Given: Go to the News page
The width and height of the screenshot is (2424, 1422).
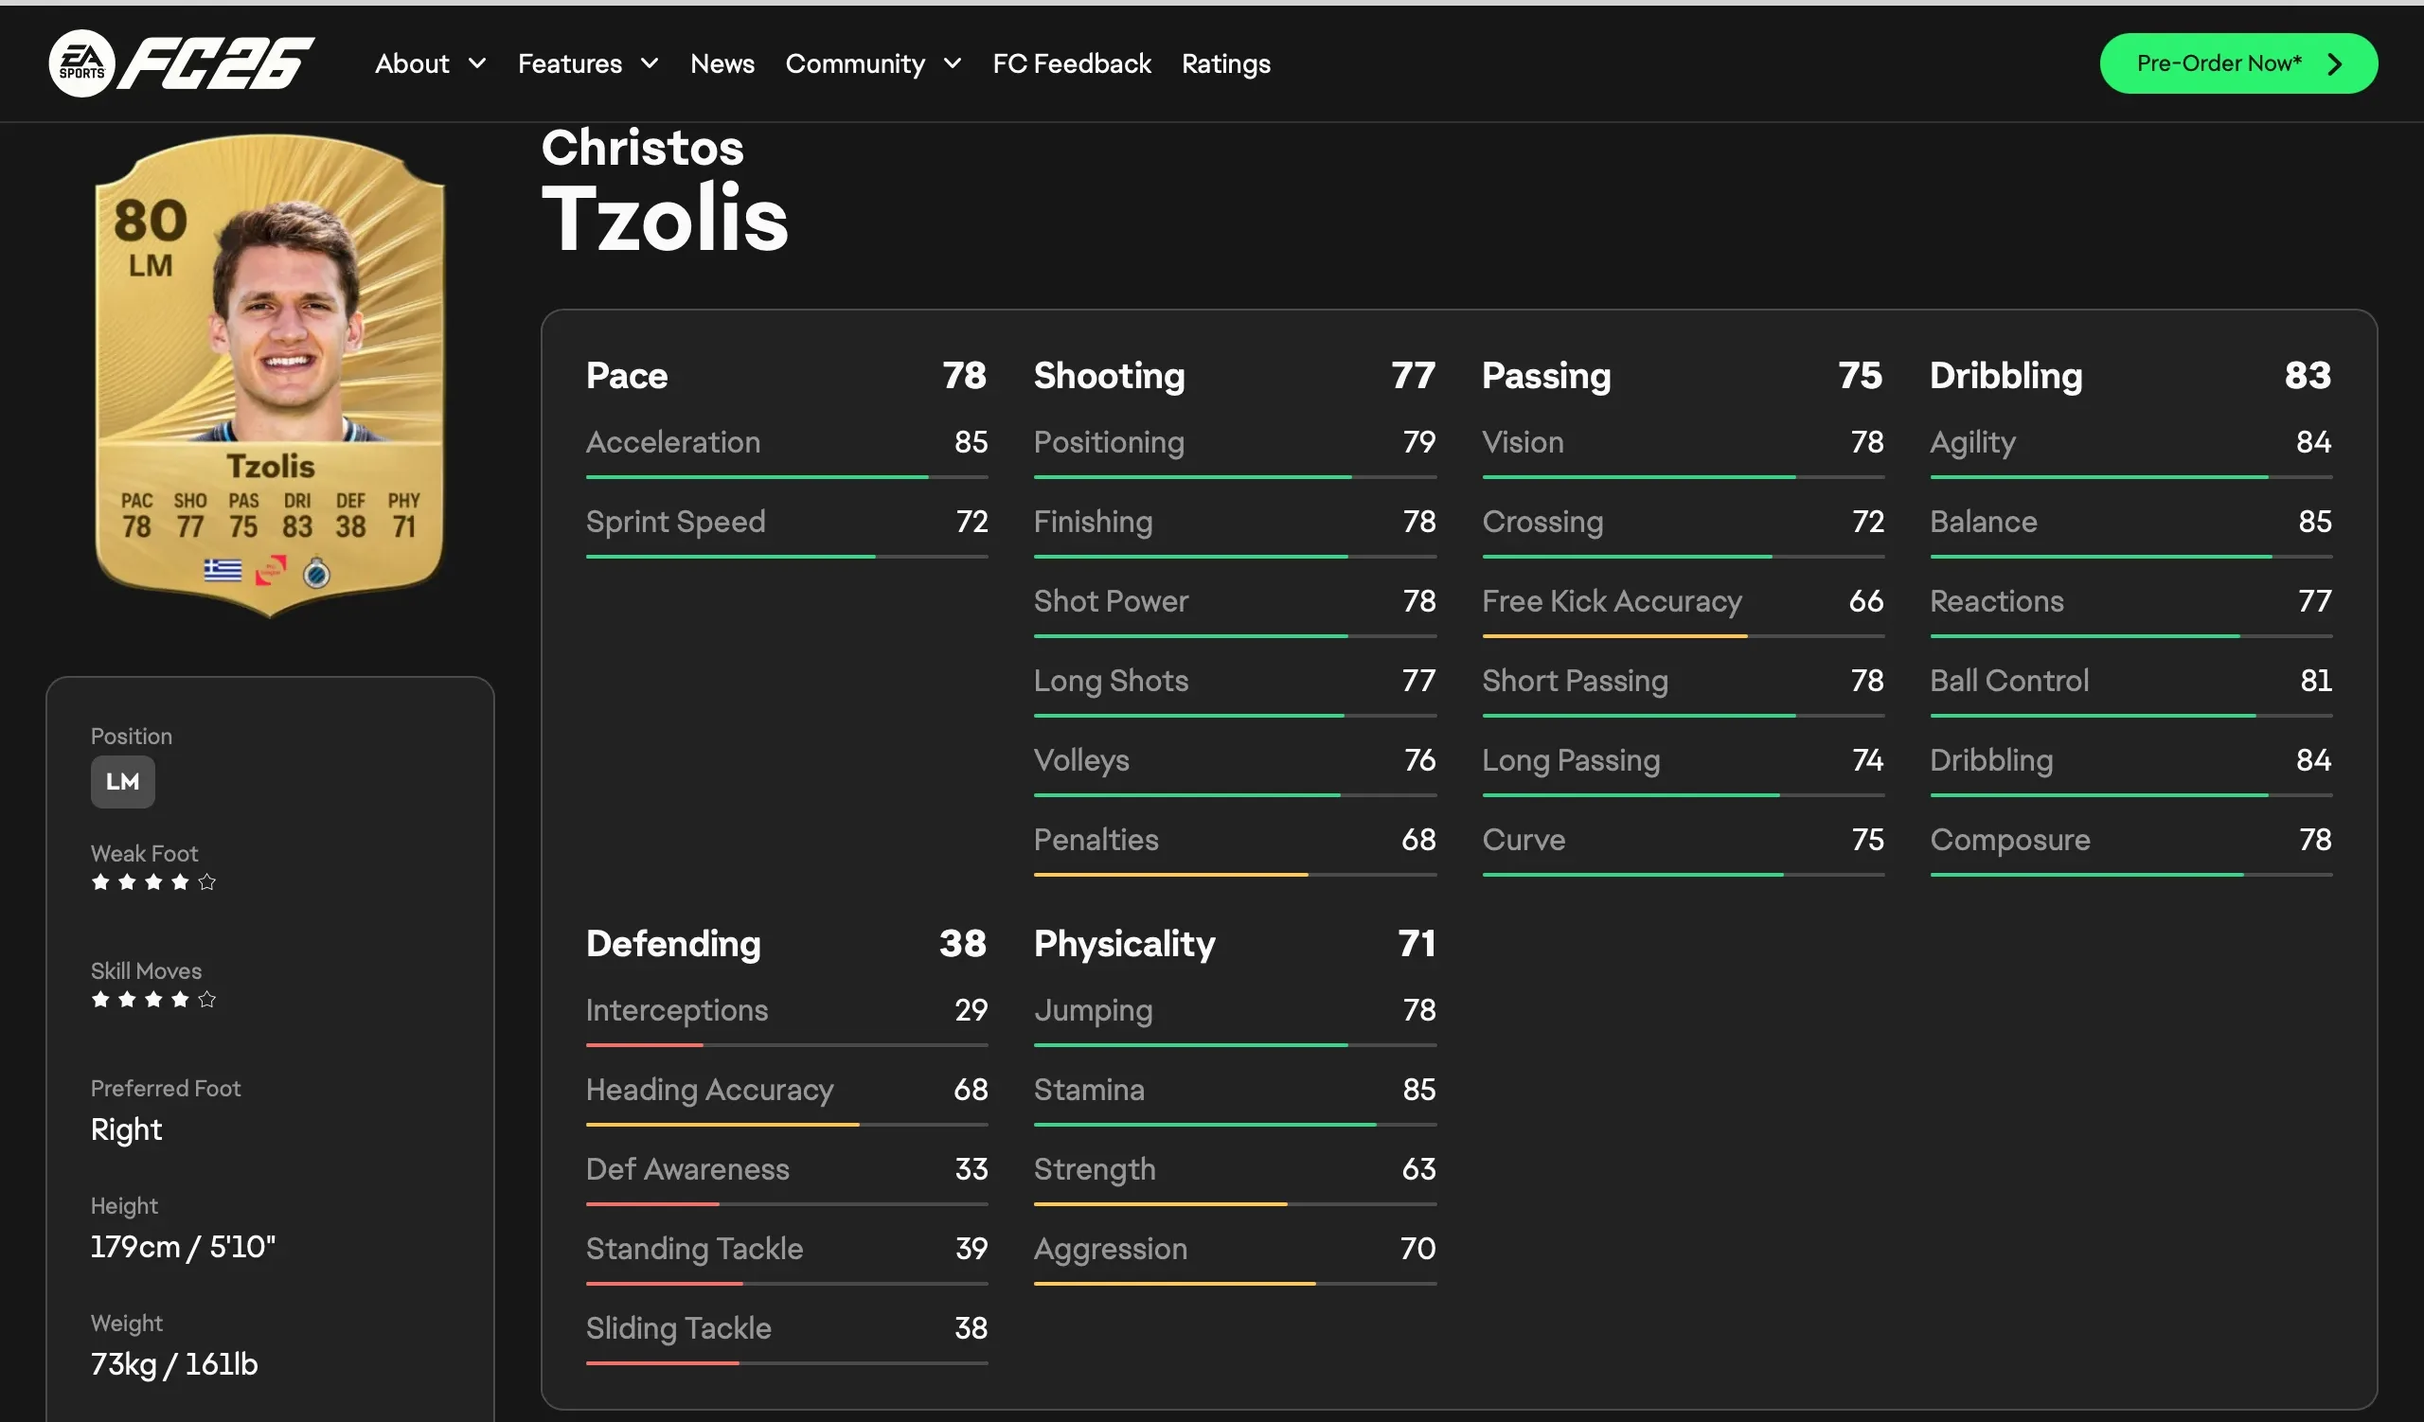Looking at the screenshot, I should pyautogui.click(x=722, y=63).
